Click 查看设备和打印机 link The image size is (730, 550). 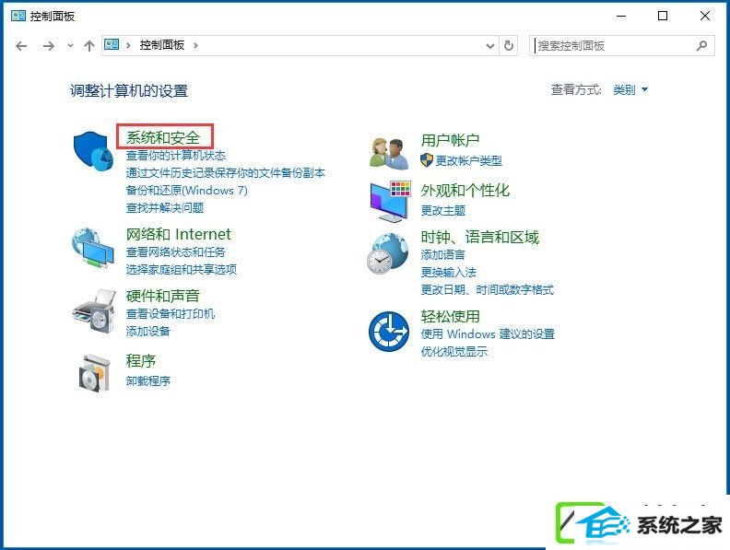click(171, 313)
